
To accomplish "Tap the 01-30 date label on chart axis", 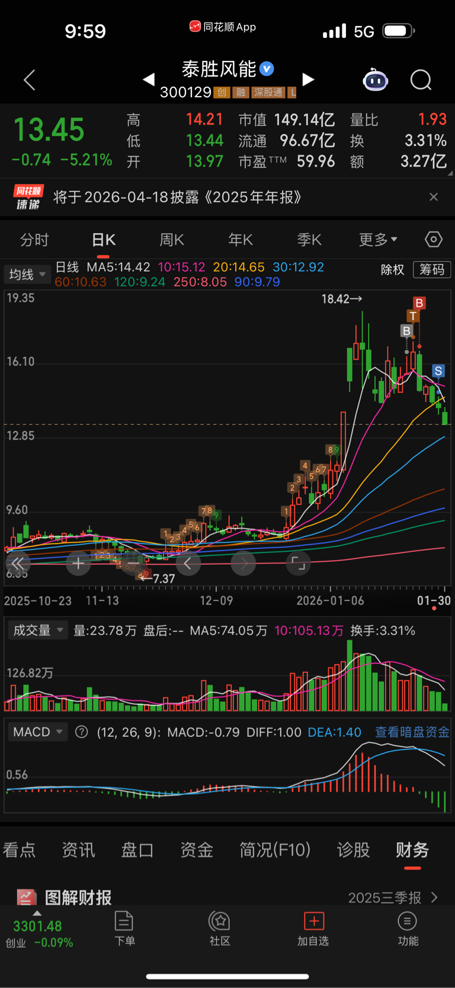I will point(434,601).
